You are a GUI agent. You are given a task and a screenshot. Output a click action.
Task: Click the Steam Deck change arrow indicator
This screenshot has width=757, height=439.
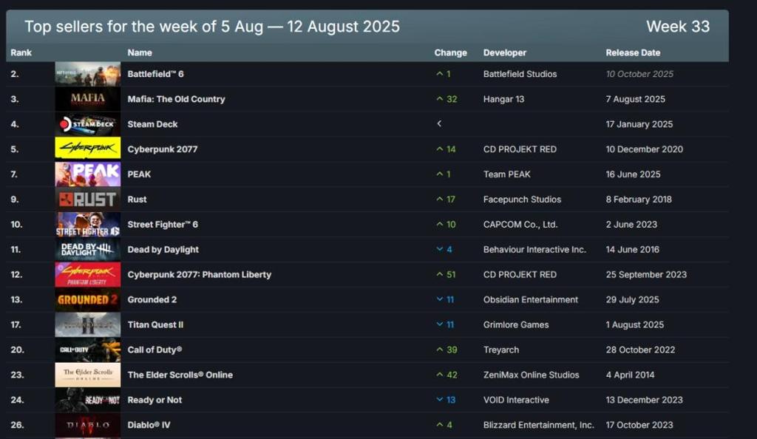click(439, 124)
